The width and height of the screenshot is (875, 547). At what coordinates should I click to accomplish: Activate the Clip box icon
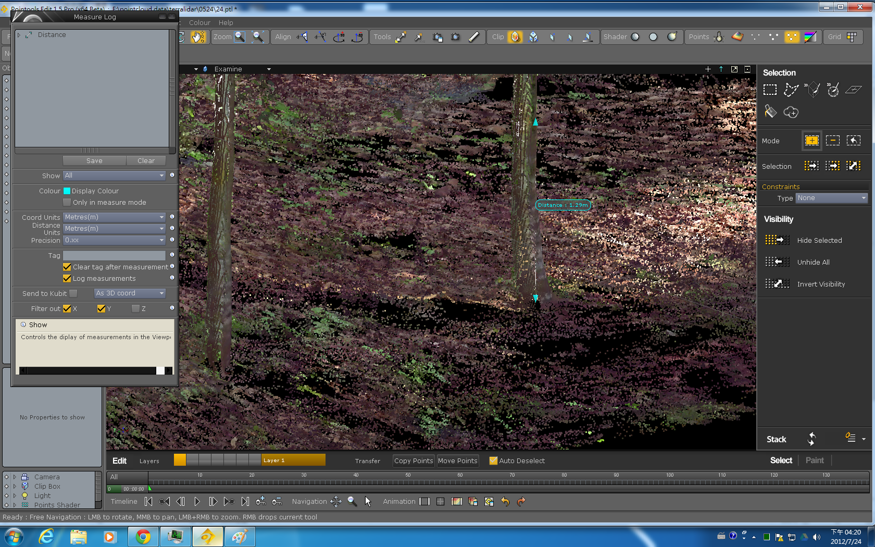coord(515,37)
